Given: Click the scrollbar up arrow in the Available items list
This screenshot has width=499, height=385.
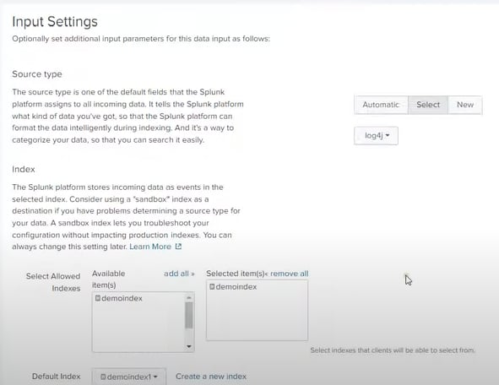Looking at the screenshot, I should point(189,297).
